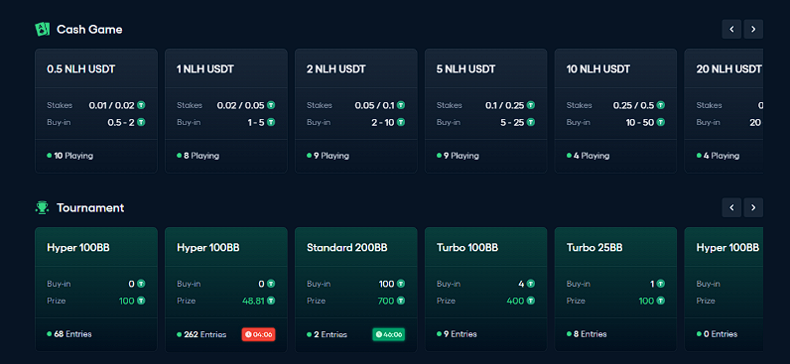Click USDT icon beside Turbo 100BB buy-in 4
This screenshot has height=364, width=790.
[531, 284]
